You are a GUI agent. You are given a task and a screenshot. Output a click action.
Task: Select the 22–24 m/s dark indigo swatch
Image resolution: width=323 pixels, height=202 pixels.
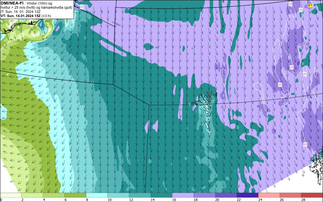(247, 195)
